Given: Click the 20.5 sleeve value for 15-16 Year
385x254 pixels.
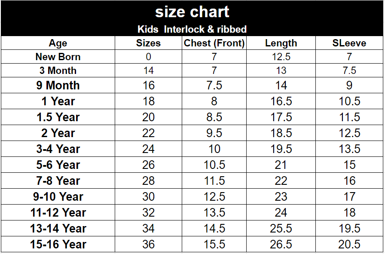Looking at the screenshot, I should point(349,245).
